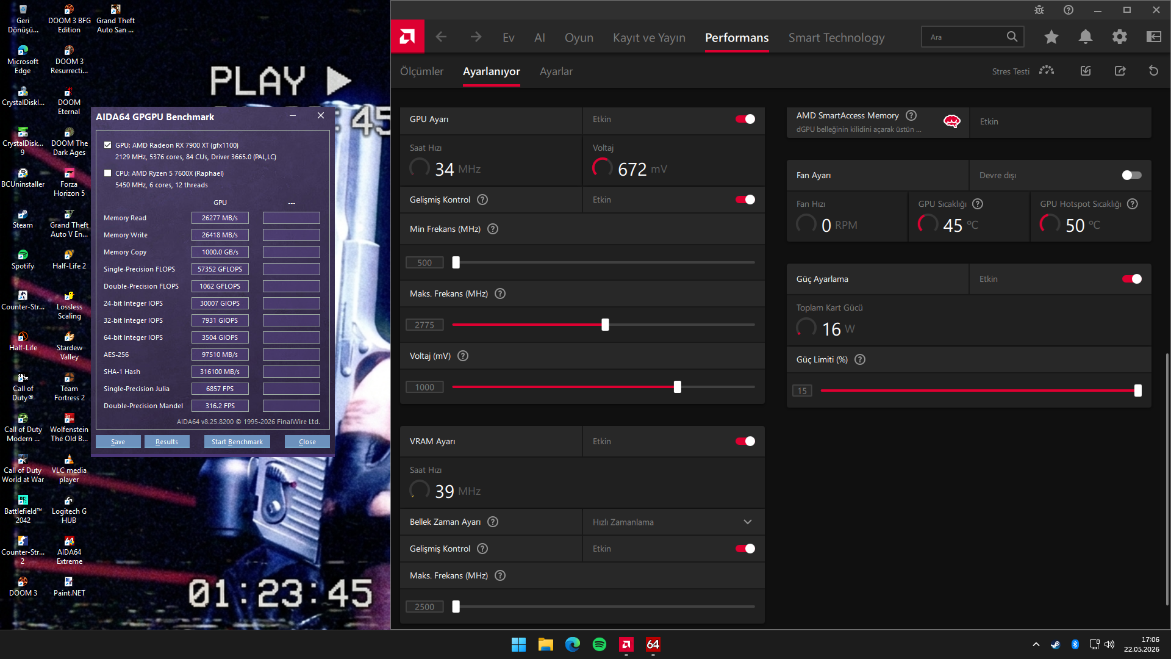This screenshot has height=659, width=1171.
Task: Click the AMD logo home button
Action: tap(407, 37)
